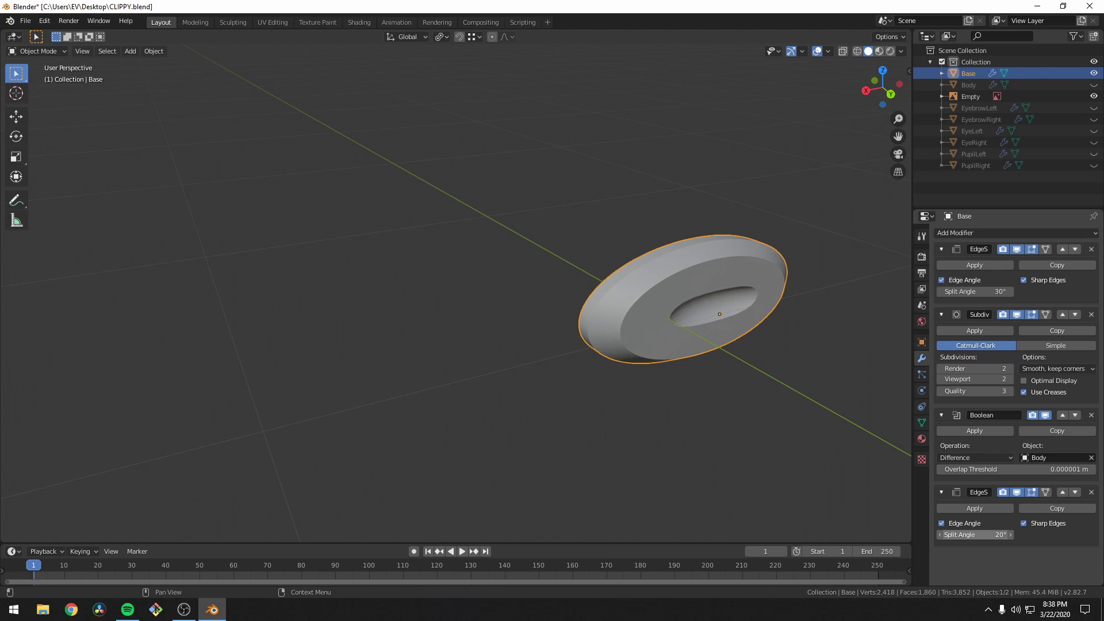Activate the Rotate tool
The width and height of the screenshot is (1104, 621).
(16, 136)
